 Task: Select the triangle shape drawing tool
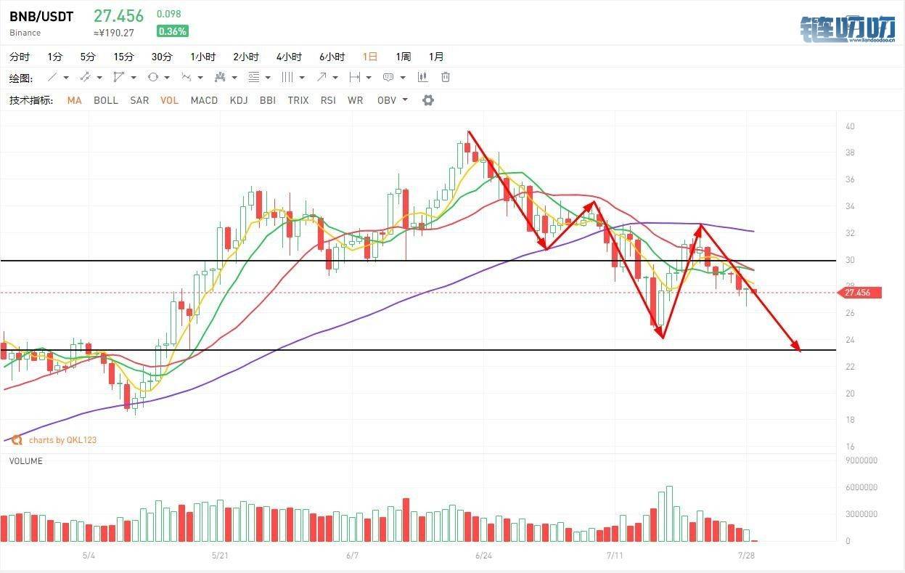[x=118, y=77]
